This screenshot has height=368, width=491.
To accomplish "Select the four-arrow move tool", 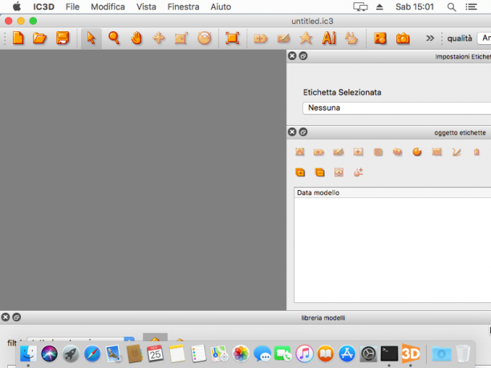I will pyautogui.click(x=159, y=38).
